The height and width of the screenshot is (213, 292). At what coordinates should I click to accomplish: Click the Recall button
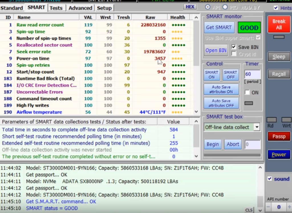279,74
